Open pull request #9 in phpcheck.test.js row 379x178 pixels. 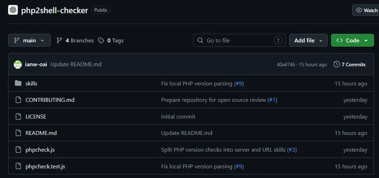point(239,167)
